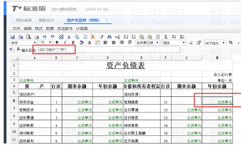Select column C header

pos(77,58)
